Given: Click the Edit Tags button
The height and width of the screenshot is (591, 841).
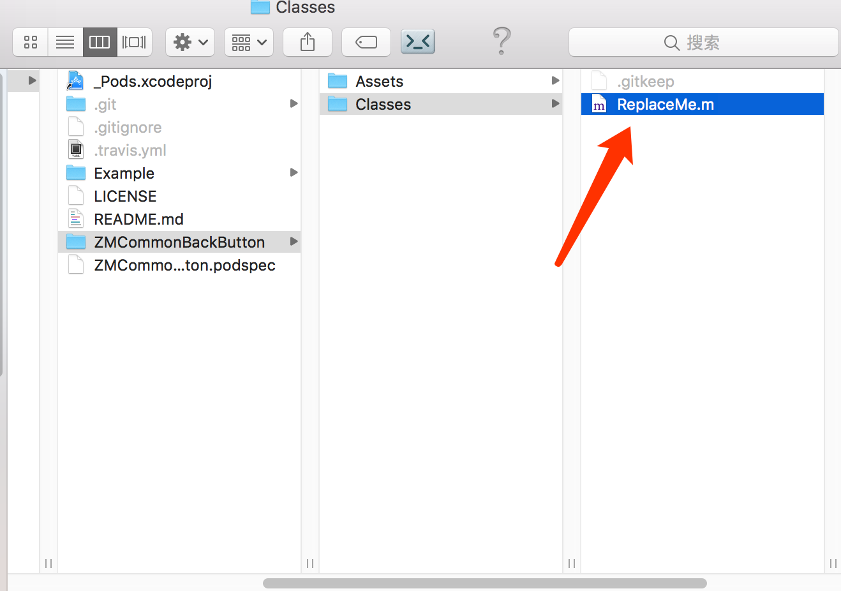Looking at the screenshot, I should pyautogui.click(x=366, y=42).
